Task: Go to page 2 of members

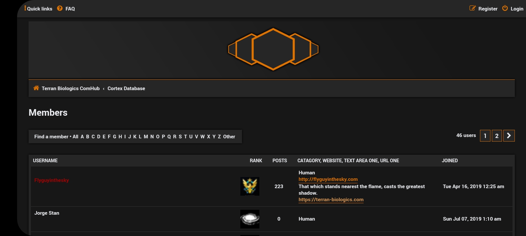Action: 497,136
